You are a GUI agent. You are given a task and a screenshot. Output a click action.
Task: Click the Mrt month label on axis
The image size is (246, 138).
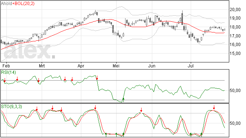pyautogui.click(x=42, y=66)
